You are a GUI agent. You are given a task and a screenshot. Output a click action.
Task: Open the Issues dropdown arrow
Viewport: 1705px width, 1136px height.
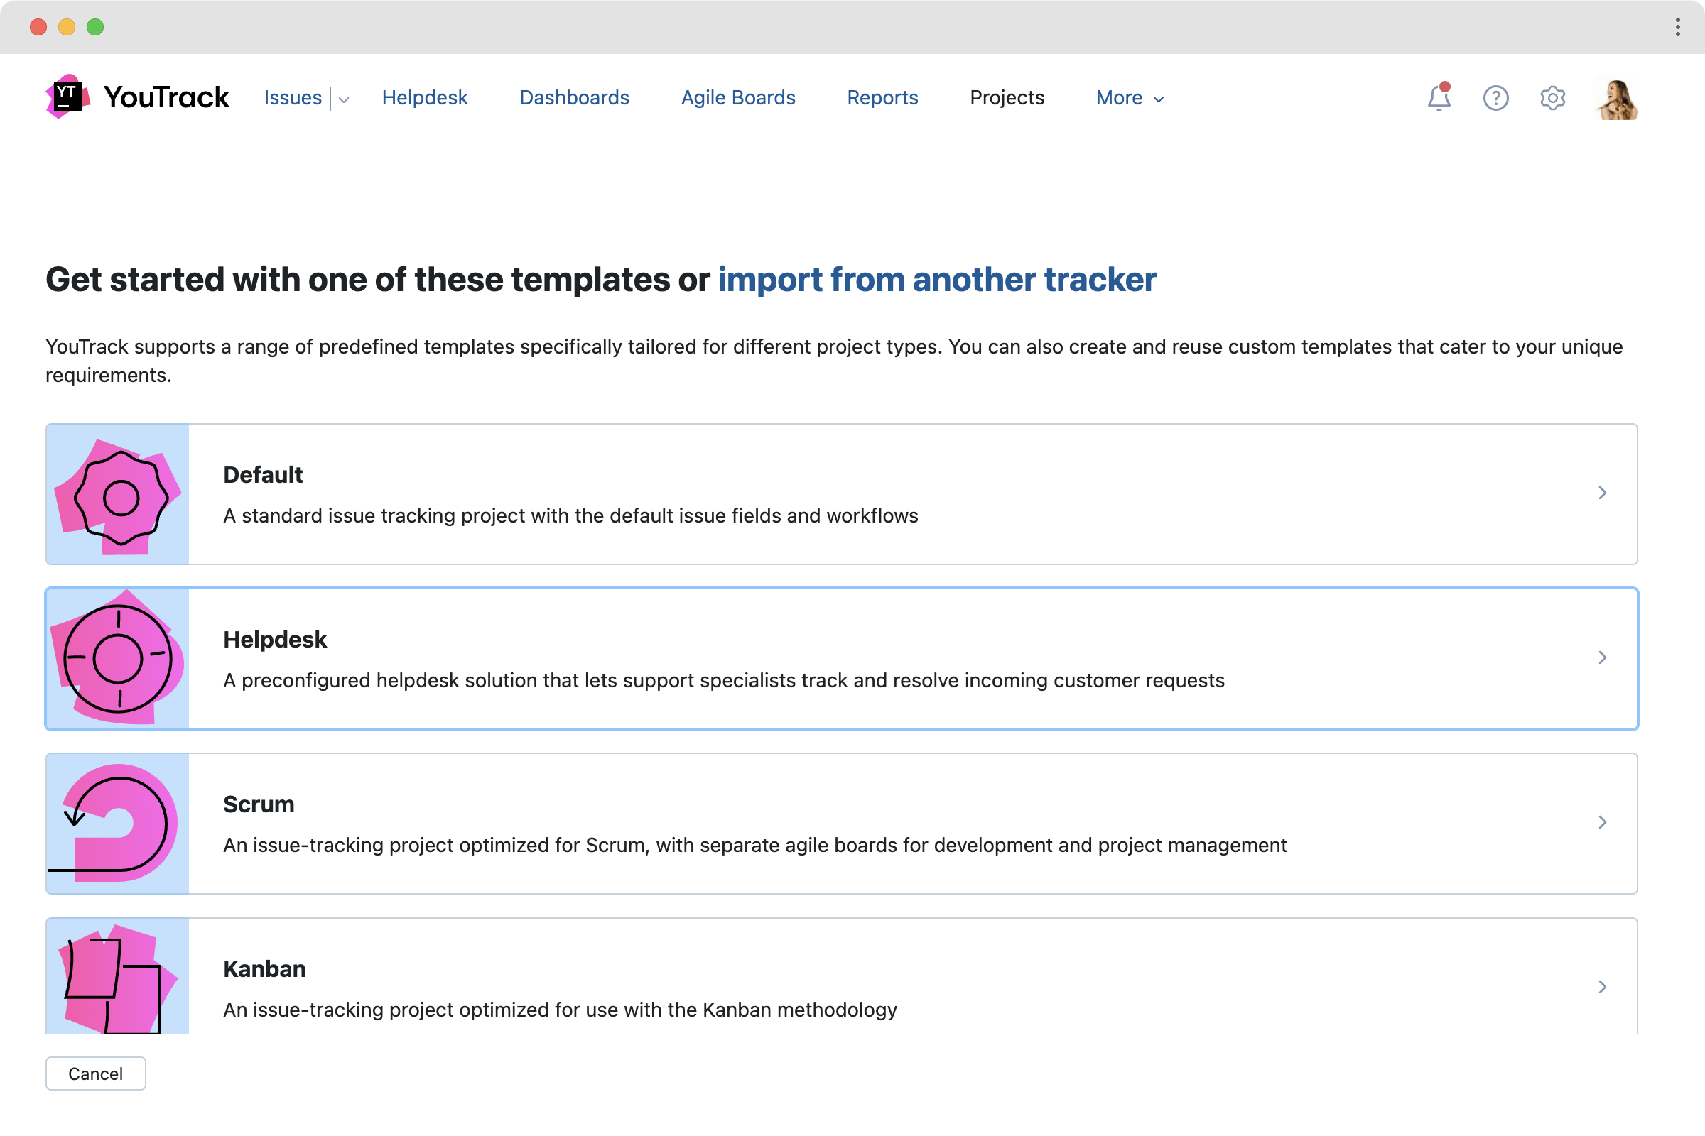(343, 99)
